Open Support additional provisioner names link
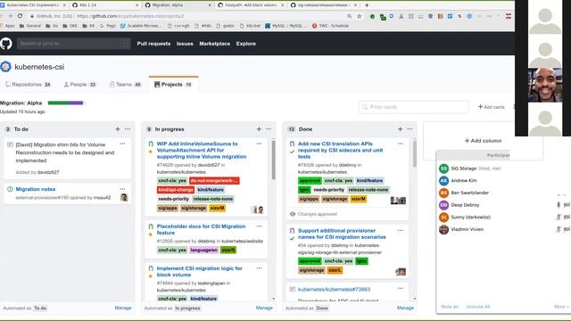 (342, 234)
